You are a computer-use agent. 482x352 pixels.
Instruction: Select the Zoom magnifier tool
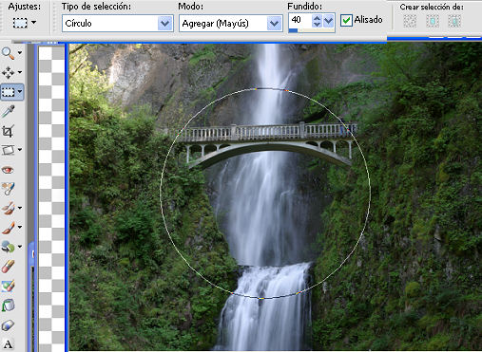pos(8,53)
